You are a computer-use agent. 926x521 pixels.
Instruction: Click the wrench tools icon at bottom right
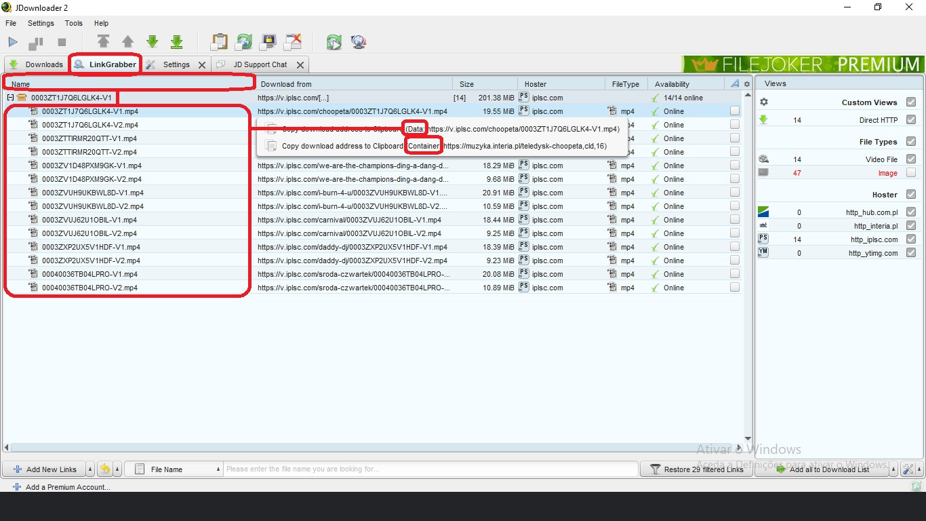(x=908, y=469)
